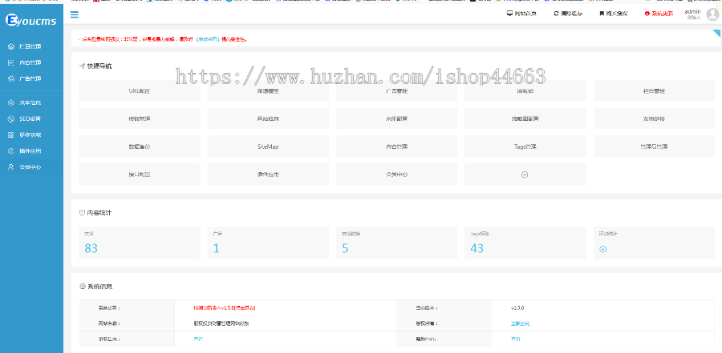Screen dimensions: 722x353
Task: Click the list icon beside 内容管理 in sidebar
Action: click(x=11, y=62)
